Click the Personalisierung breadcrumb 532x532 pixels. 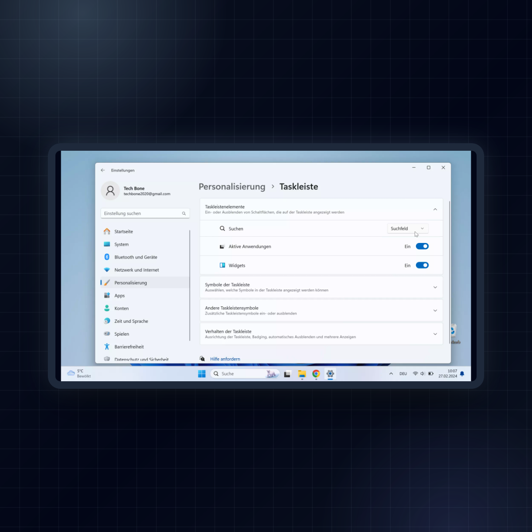[x=232, y=187]
